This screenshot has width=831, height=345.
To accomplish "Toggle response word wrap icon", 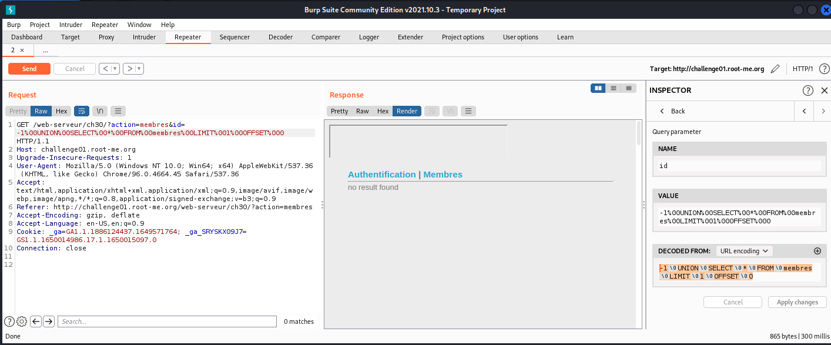I will (x=431, y=111).
